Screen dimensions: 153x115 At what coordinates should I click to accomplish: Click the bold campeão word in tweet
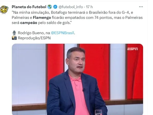click(29, 23)
